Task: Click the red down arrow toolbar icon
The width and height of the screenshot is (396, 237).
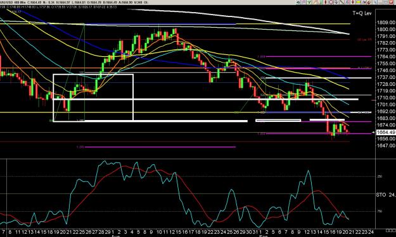Action: (x=352, y=3)
